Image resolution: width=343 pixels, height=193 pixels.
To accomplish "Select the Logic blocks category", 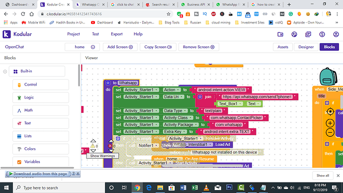I will (x=41, y=97).
